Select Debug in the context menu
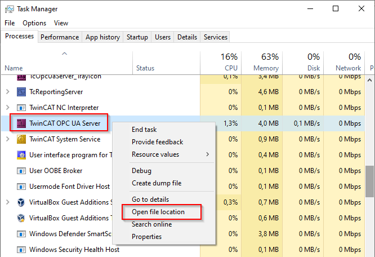375x257 pixels. [x=141, y=171]
